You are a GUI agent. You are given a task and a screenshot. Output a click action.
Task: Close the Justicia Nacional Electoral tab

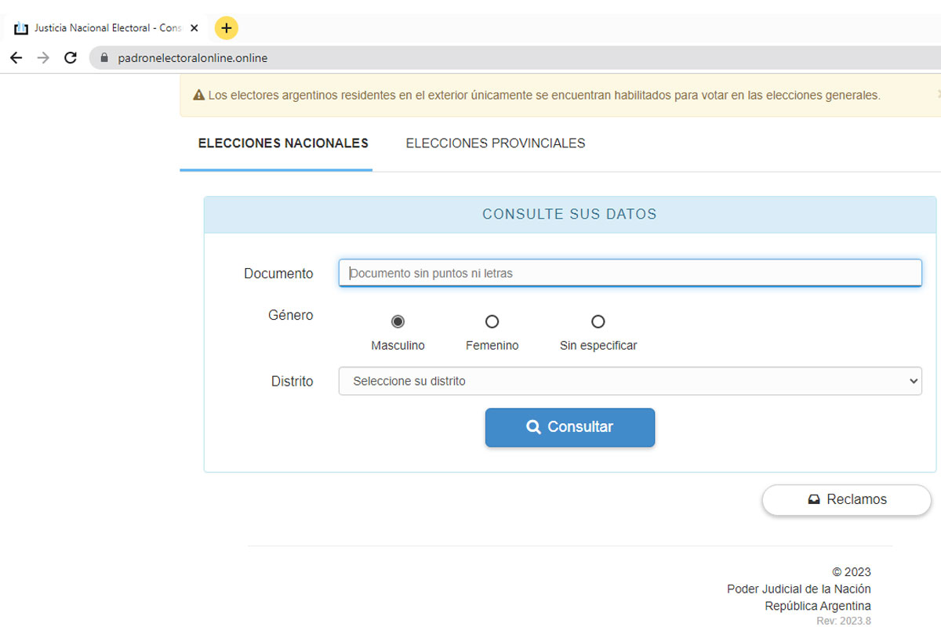(194, 28)
